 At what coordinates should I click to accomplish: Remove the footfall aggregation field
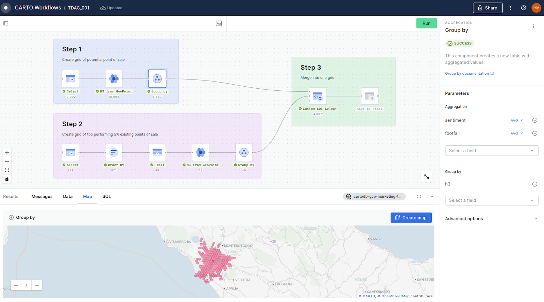point(534,133)
